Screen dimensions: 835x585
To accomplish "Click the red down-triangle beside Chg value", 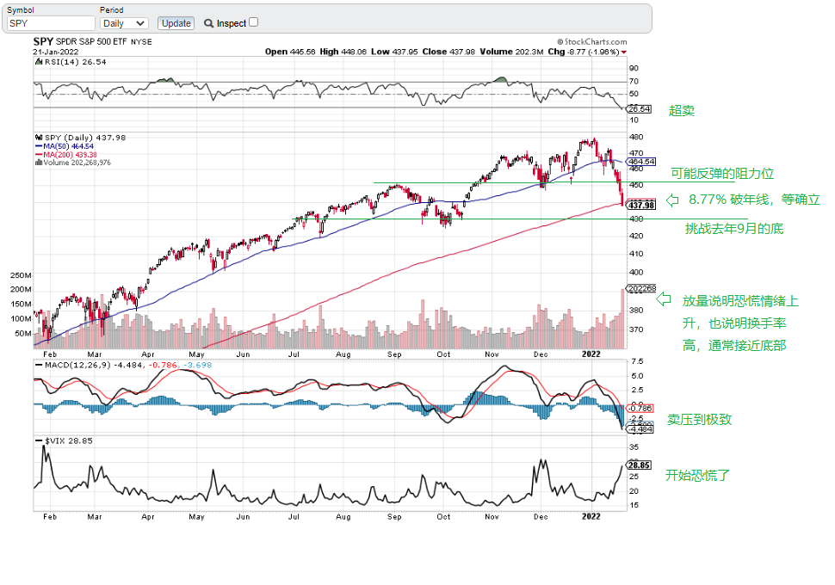I will 623,52.
